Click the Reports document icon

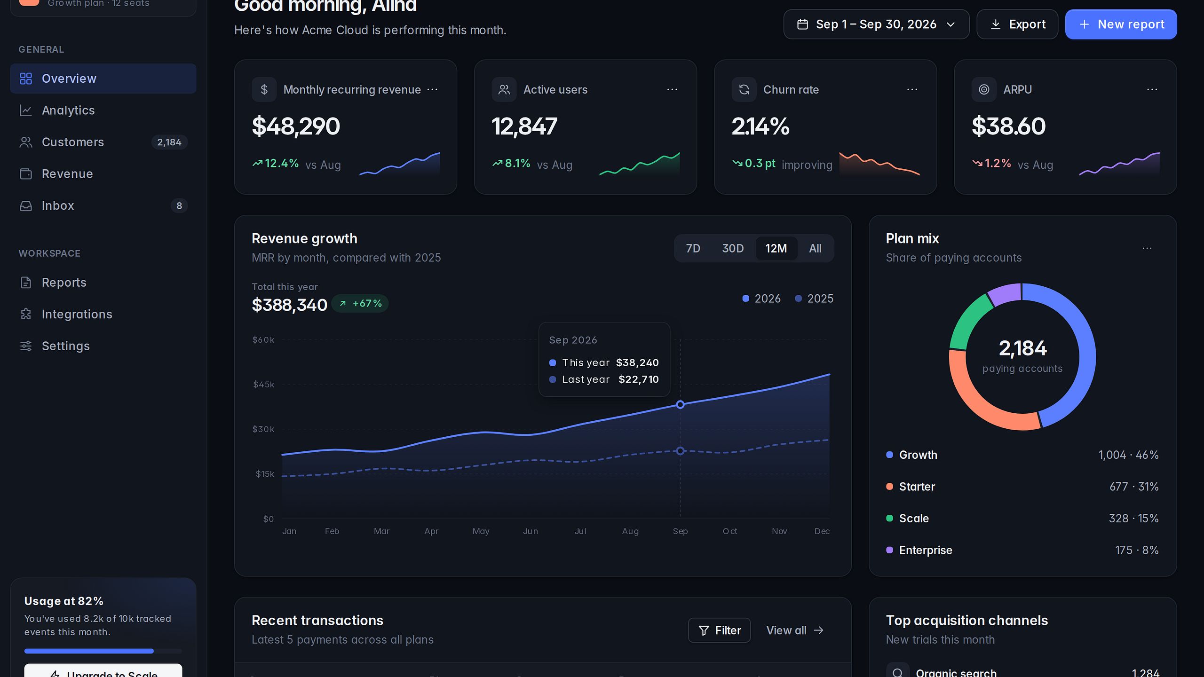(26, 283)
